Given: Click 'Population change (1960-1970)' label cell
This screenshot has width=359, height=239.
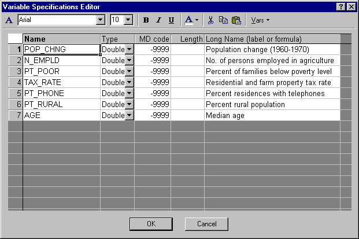Looking at the screenshot, I should click(x=272, y=49).
